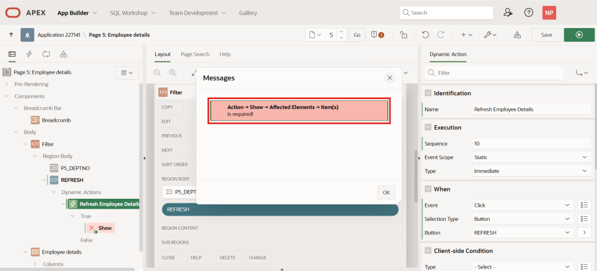The image size is (597, 271).
Task: Expand the Columns node under Employee details
Action: pyautogui.click(x=35, y=264)
